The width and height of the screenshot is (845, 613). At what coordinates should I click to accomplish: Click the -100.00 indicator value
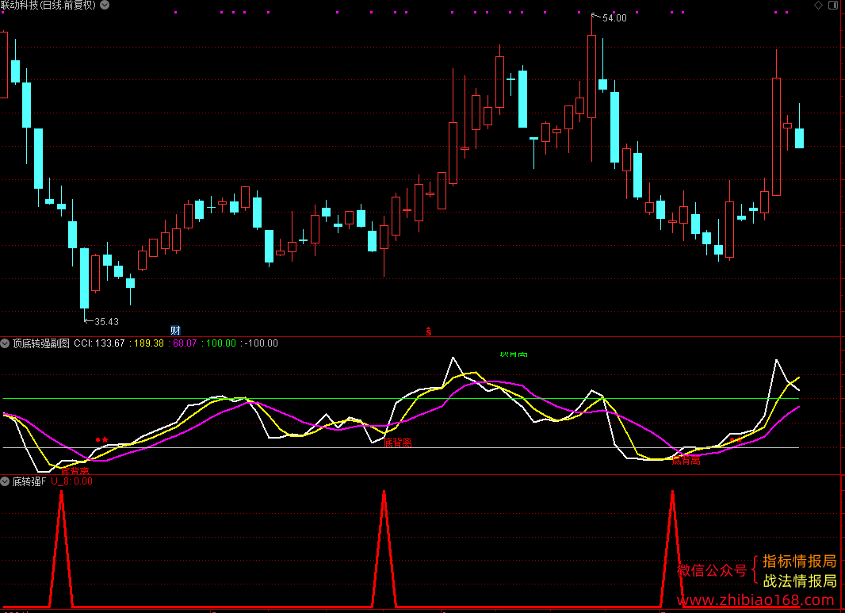click(x=262, y=343)
